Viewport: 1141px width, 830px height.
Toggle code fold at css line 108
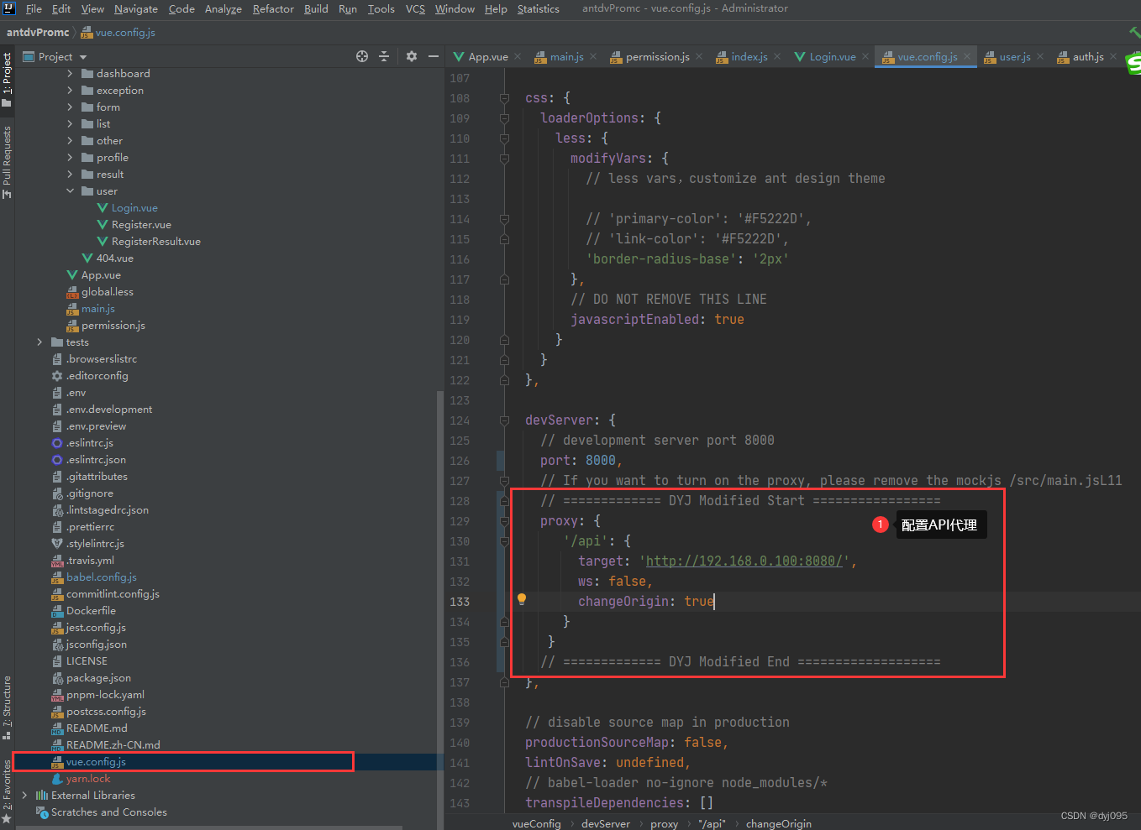(504, 98)
